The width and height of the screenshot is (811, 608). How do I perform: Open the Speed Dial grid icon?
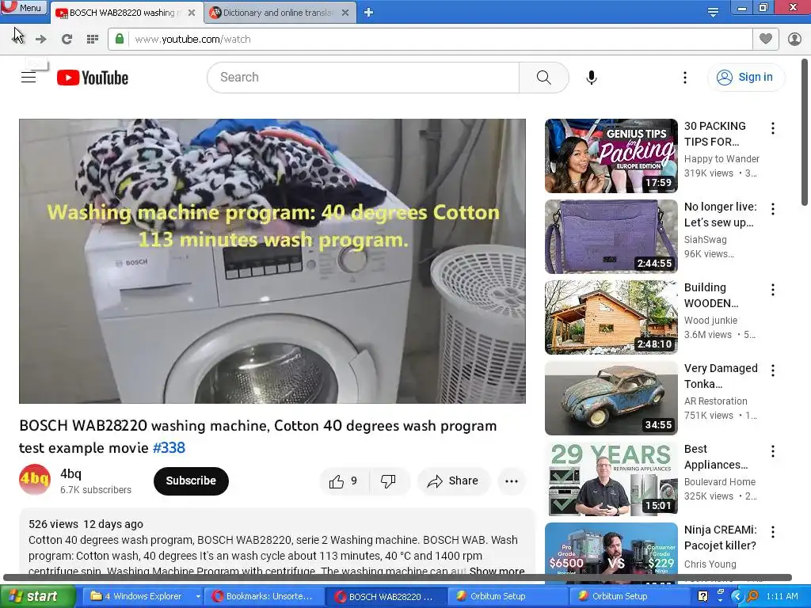pos(93,40)
